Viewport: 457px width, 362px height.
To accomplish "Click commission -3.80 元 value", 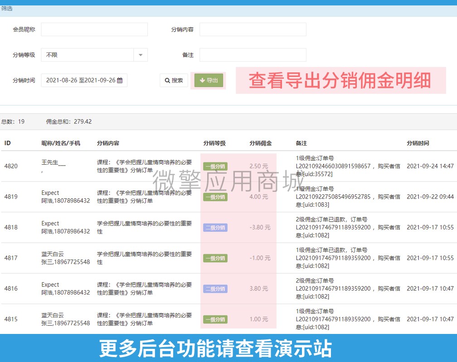I will pyautogui.click(x=260, y=227).
